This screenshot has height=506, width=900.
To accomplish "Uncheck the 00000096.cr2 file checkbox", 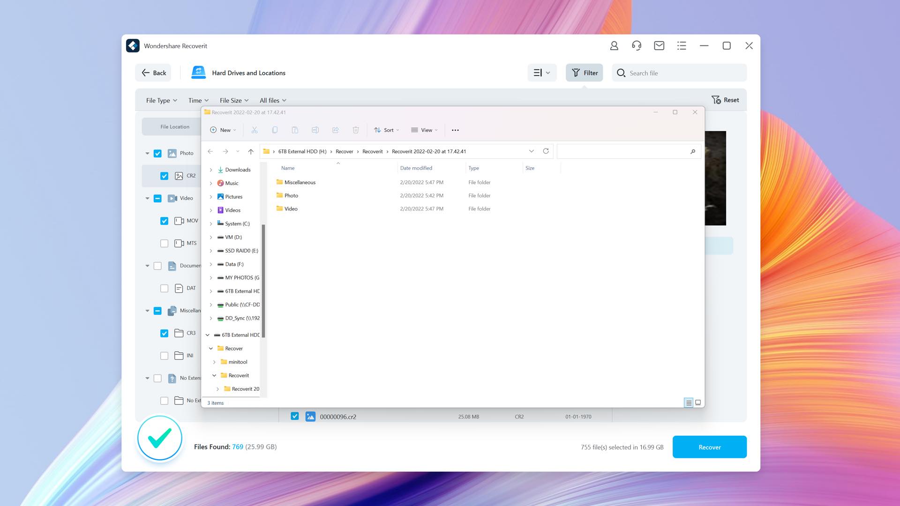I will click(x=294, y=416).
